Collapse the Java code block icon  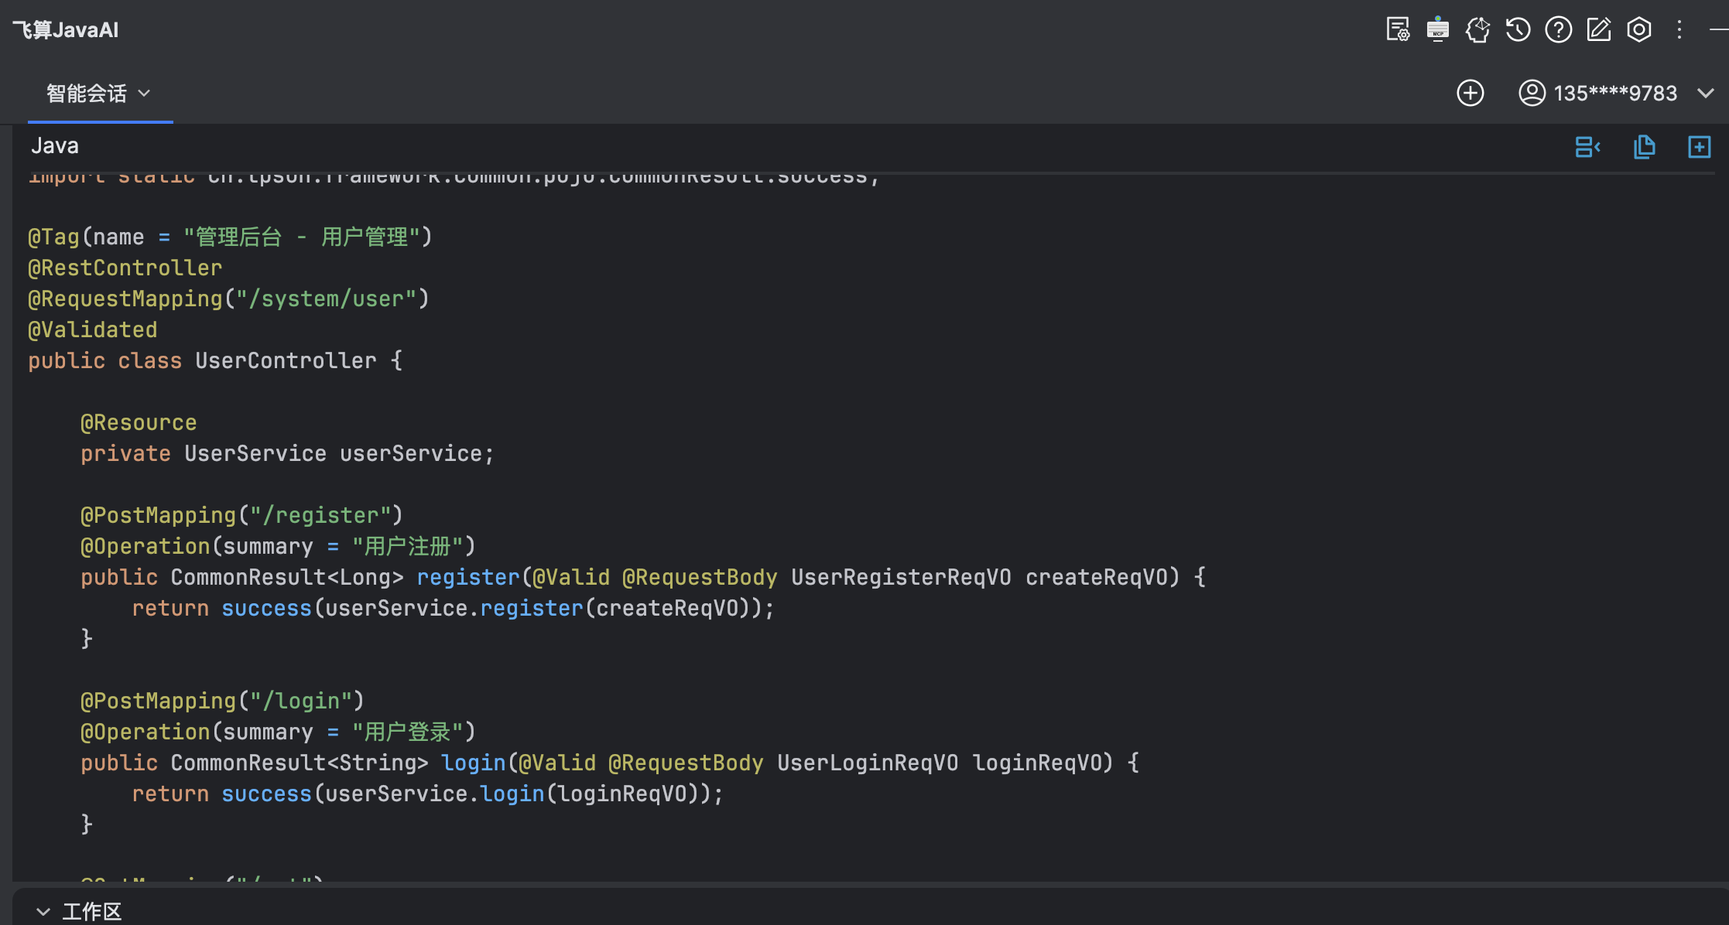1588,146
